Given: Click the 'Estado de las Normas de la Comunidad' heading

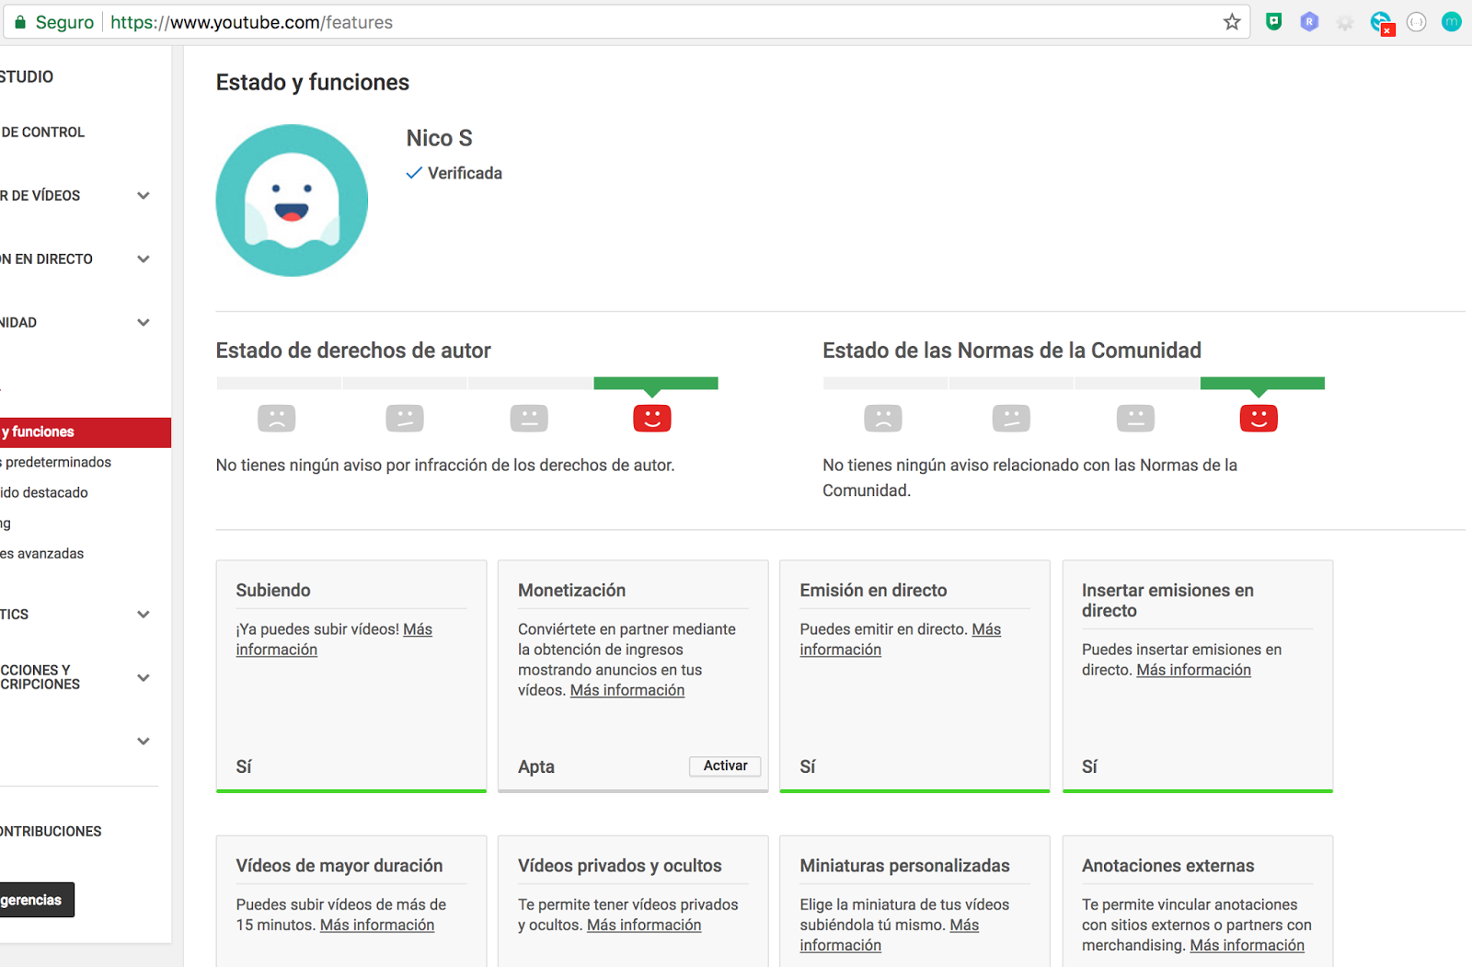Looking at the screenshot, I should [1012, 351].
